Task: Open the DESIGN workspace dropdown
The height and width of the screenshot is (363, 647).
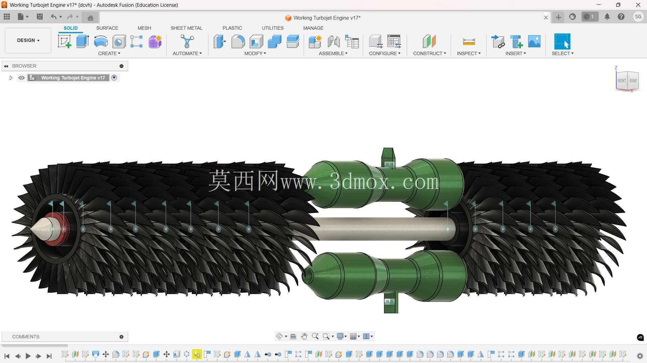Action: [x=28, y=40]
